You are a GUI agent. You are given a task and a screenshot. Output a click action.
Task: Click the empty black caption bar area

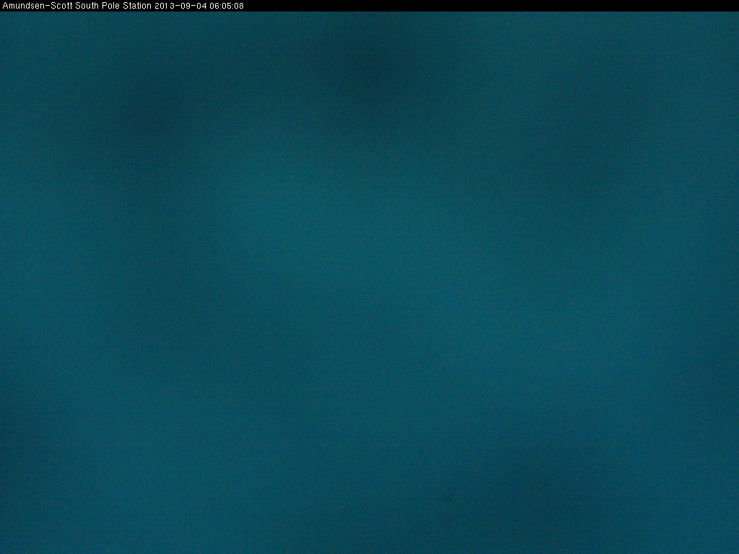pos(491,6)
